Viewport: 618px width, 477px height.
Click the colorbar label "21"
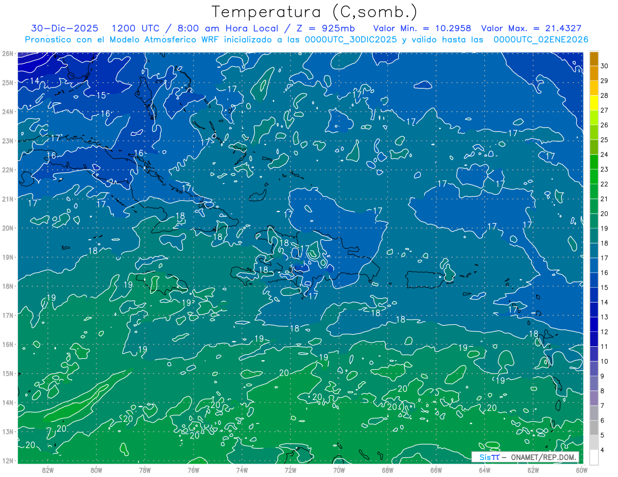tap(604, 199)
